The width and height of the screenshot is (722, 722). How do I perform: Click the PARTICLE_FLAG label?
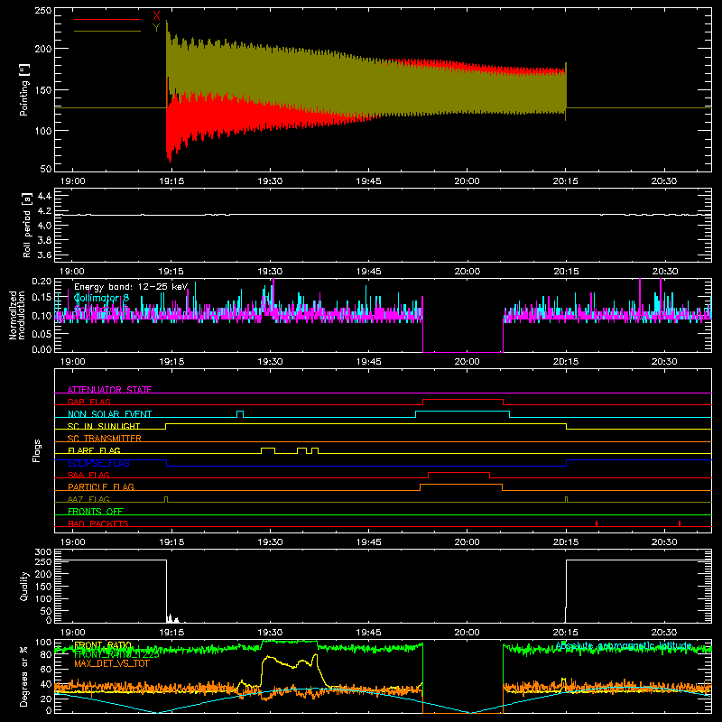[x=101, y=486]
